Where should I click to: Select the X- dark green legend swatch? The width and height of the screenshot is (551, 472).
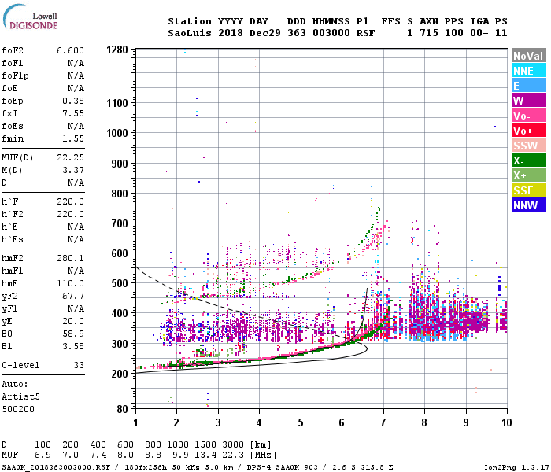(529, 160)
